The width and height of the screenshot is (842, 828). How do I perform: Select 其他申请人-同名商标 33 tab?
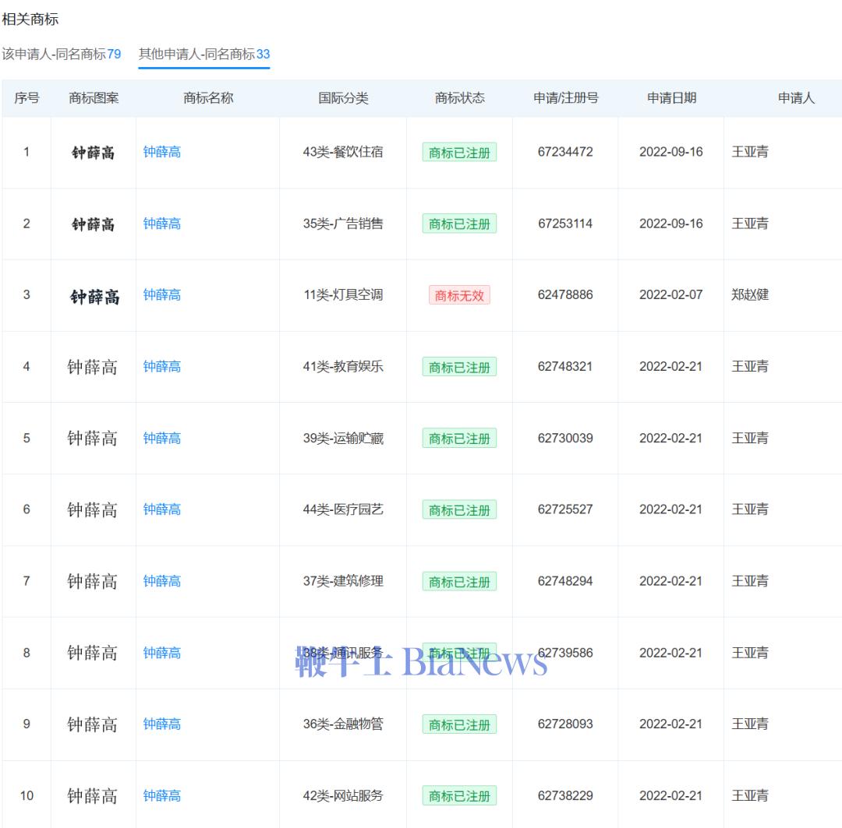[204, 55]
